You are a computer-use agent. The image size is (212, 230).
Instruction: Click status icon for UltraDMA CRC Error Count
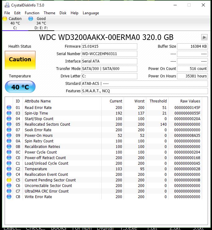pyautogui.click(x=9, y=191)
